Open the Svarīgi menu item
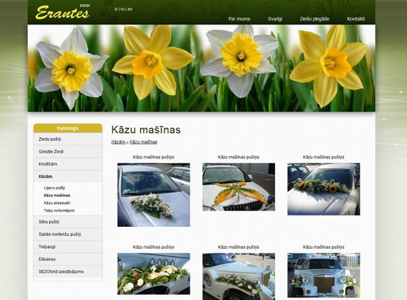 [x=275, y=19]
